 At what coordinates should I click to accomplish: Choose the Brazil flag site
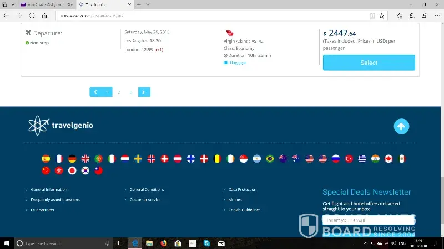(270, 159)
